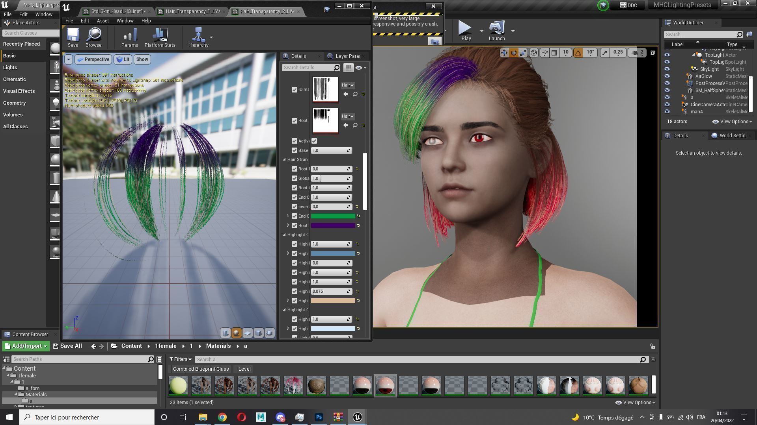Hide the SkyLight actor via eye icon
Image resolution: width=757 pixels, height=425 pixels.
point(667,69)
